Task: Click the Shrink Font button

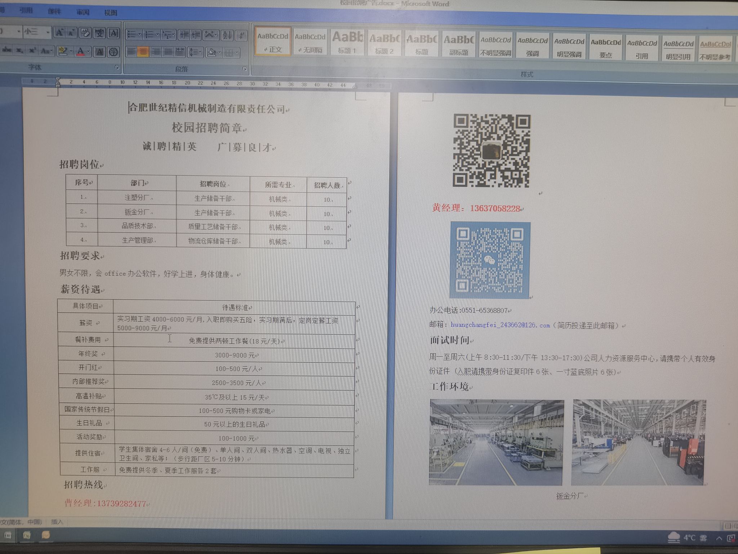Action: (x=71, y=33)
